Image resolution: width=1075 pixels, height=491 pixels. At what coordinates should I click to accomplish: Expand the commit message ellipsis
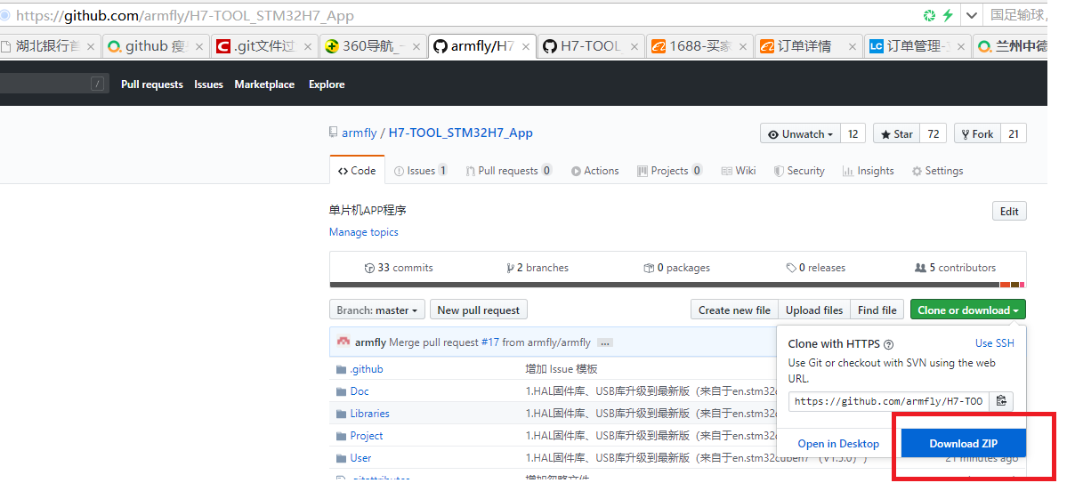(x=605, y=342)
